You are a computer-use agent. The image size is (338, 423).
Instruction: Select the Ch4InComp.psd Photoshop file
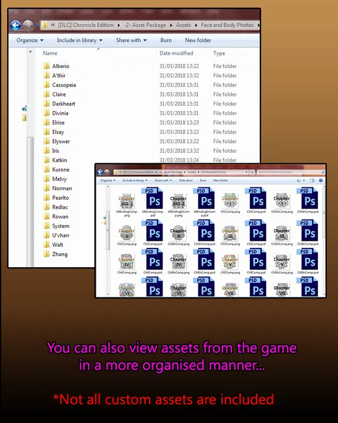click(x=204, y=260)
